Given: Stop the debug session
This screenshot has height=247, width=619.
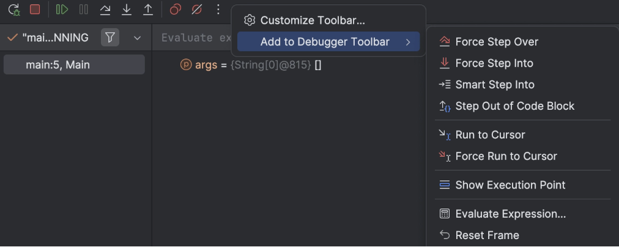Looking at the screenshot, I should 35,9.
